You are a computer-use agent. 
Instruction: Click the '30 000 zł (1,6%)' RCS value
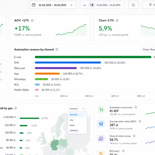coord(52,85)
